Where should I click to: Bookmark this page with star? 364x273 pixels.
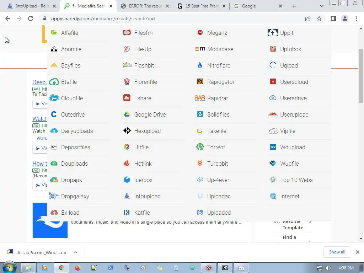click(319, 18)
